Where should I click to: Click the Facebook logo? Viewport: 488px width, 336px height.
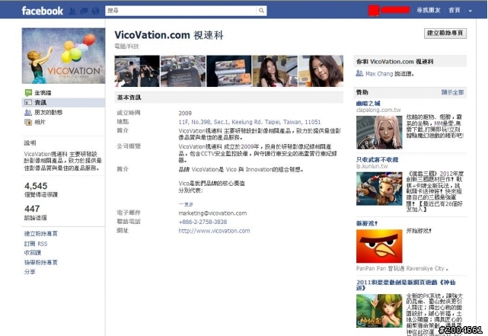click(43, 11)
